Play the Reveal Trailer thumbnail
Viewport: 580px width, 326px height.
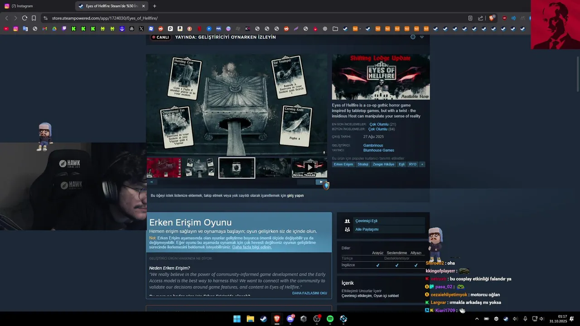309,168
